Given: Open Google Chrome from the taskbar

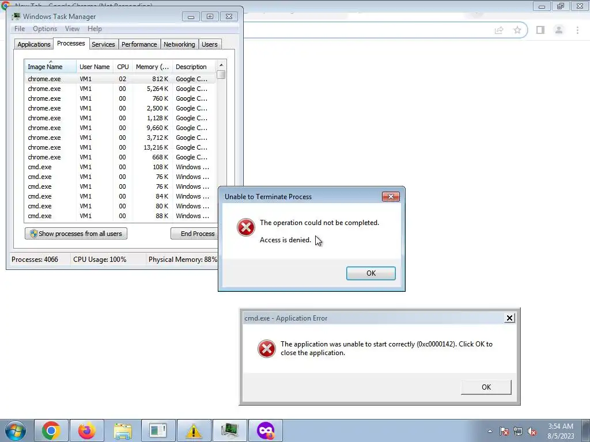Looking at the screenshot, I should click(51, 430).
